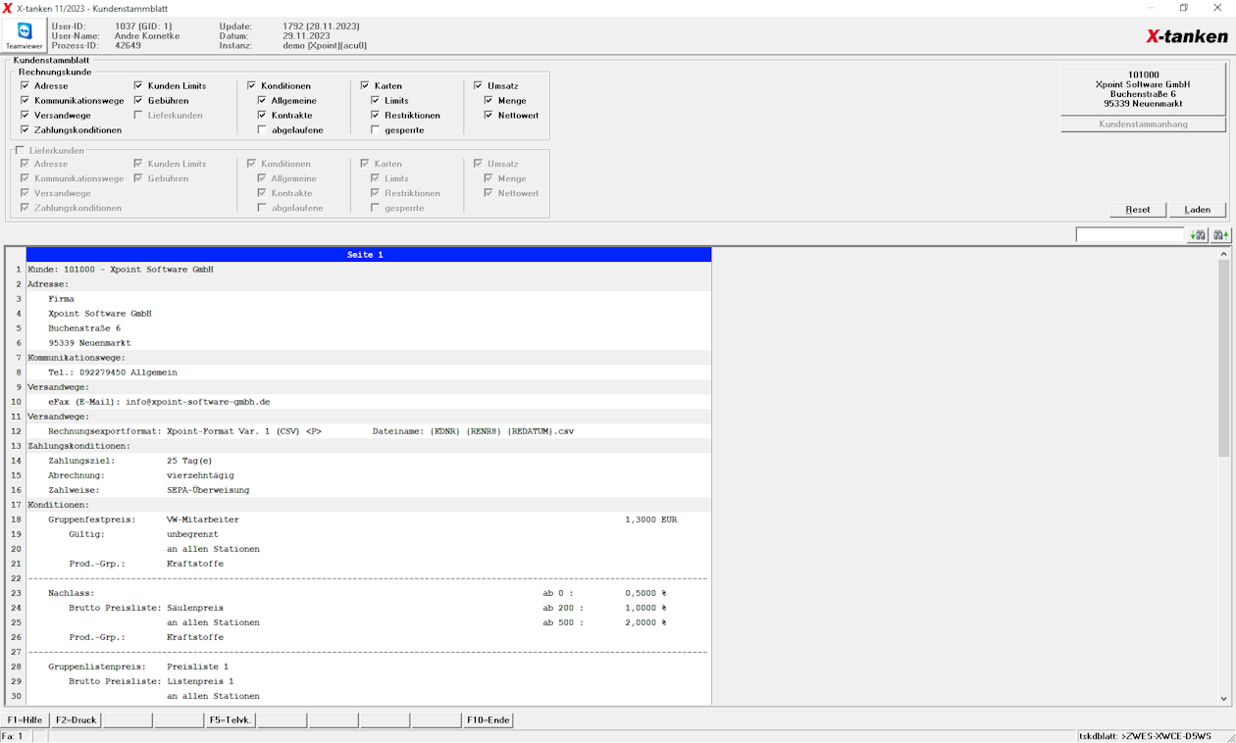Select line 2 'Adresse:' heading
The height and width of the screenshot is (743, 1236).
pos(368,284)
